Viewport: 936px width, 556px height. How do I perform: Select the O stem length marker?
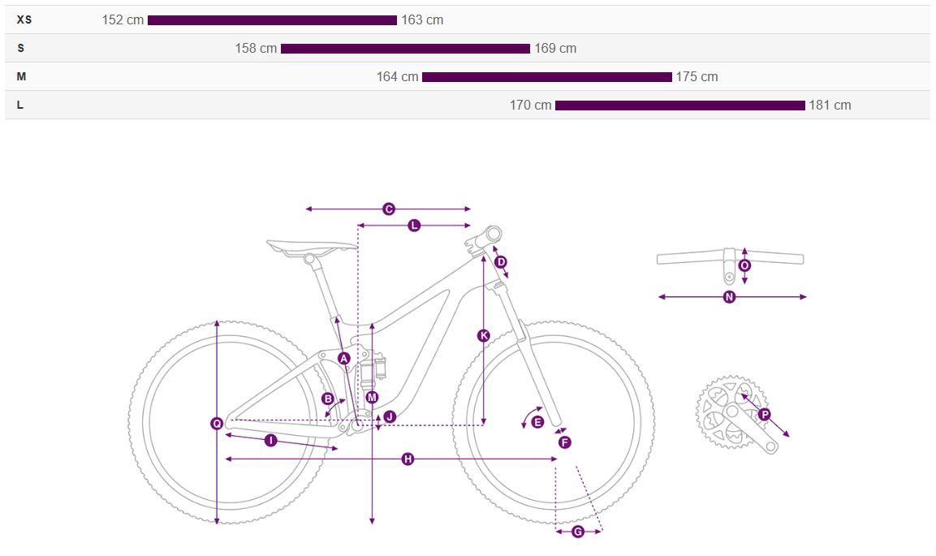point(745,265)
